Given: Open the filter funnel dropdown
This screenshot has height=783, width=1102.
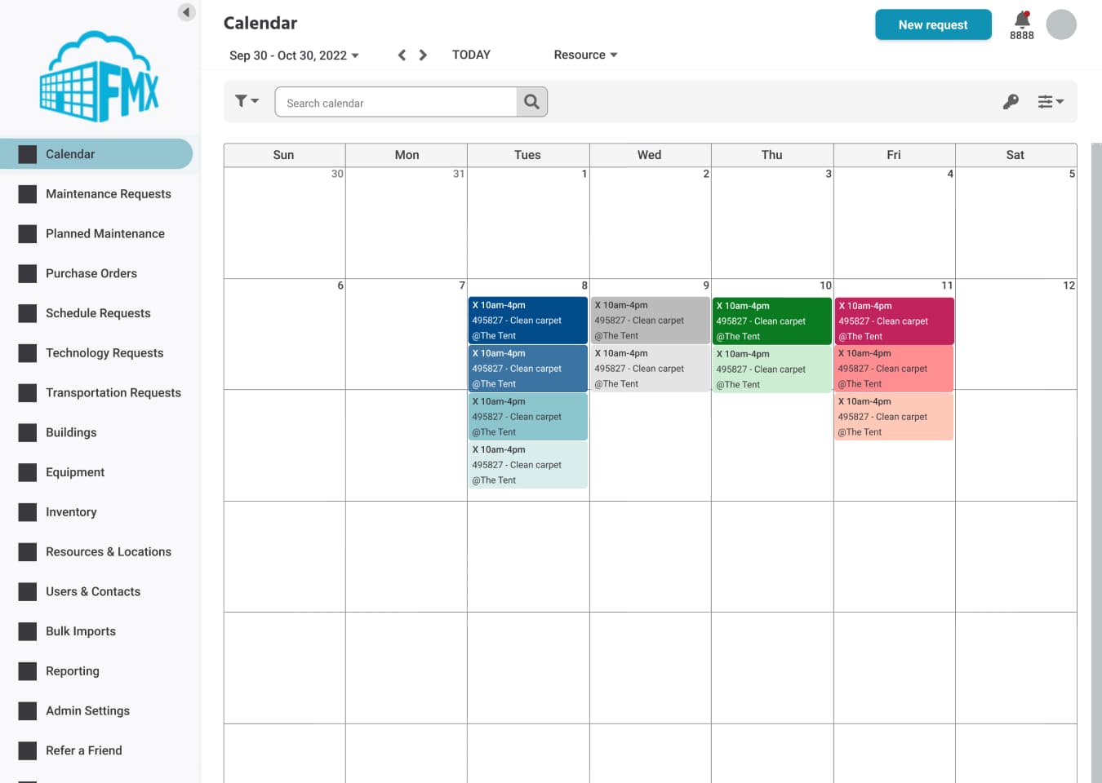Looking at the screenshot, I should click(x=247, y=101).
